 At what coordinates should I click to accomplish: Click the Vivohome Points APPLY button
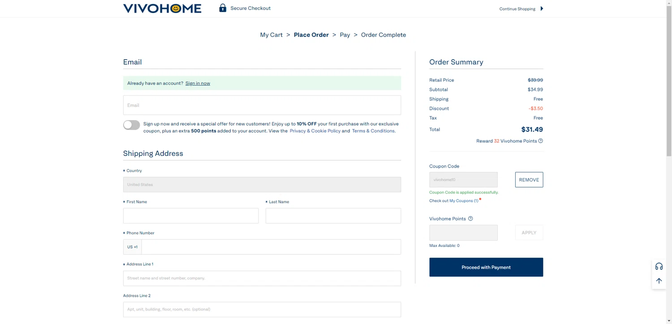[x=529, y=233]
